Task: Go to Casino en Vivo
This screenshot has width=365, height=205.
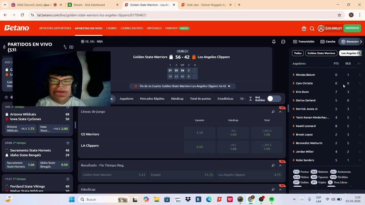Action: tap(132, 28)
